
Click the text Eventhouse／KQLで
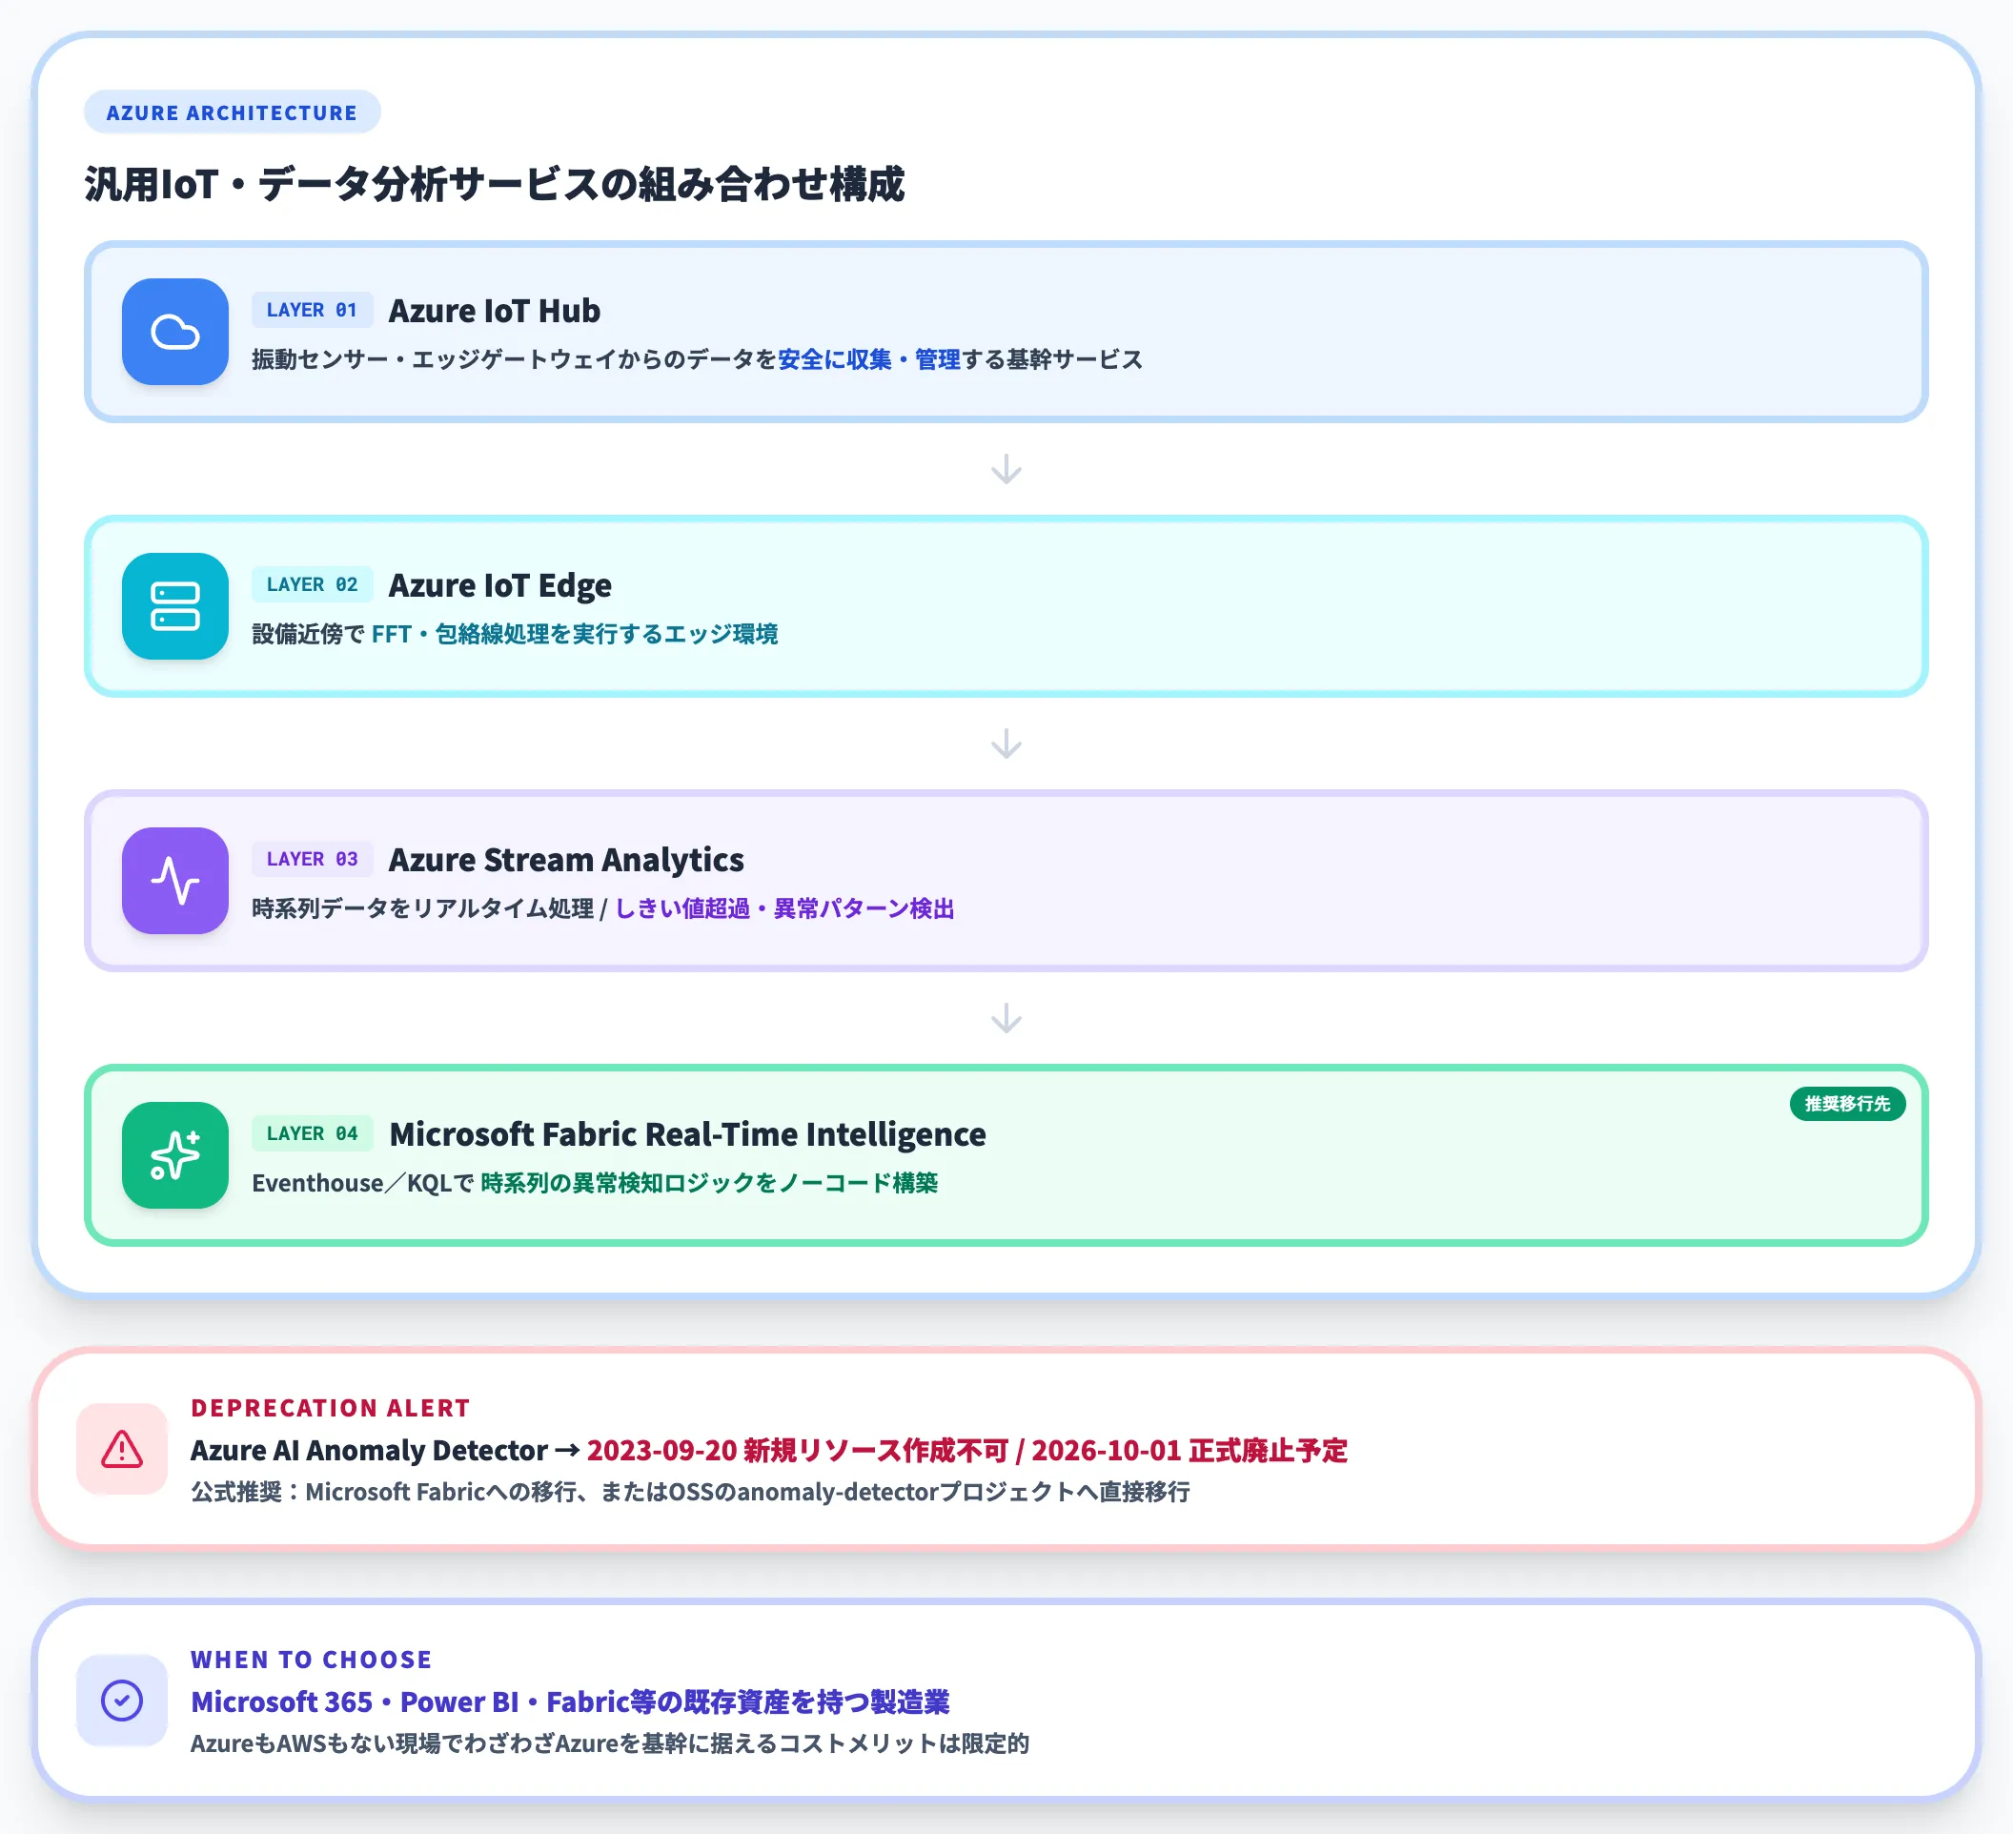(x=362, y=1183)
